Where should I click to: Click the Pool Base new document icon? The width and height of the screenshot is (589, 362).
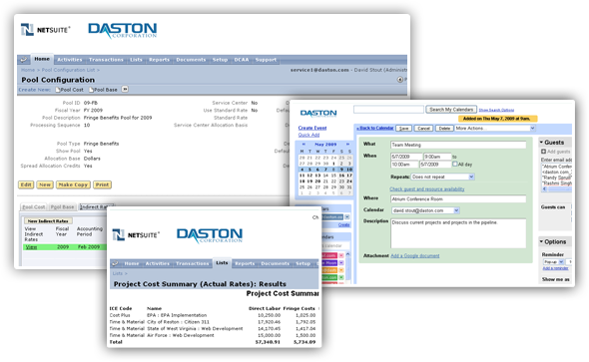coord(91,90)
